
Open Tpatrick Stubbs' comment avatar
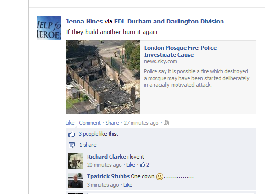coord(76,181)
